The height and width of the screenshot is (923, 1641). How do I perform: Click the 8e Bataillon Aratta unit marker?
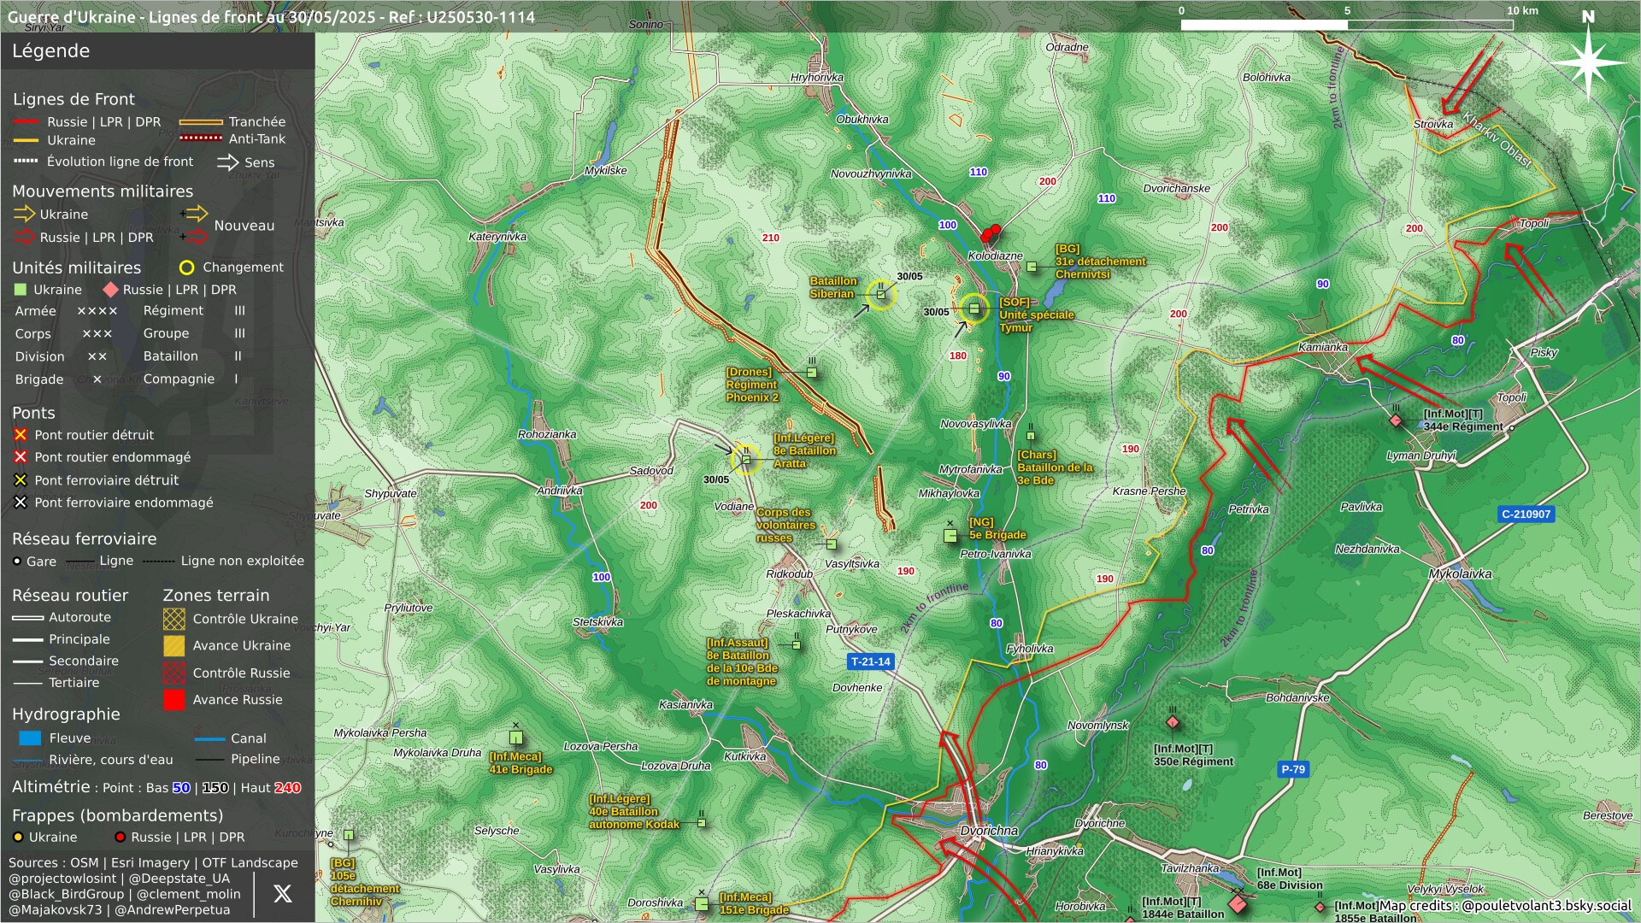coord(746,460)
